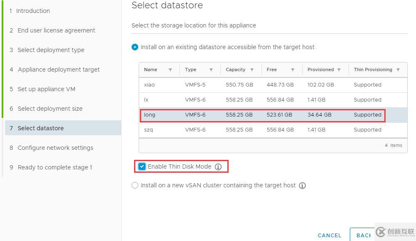Show info about Thin Disk Mode

[x=218, y=167]
